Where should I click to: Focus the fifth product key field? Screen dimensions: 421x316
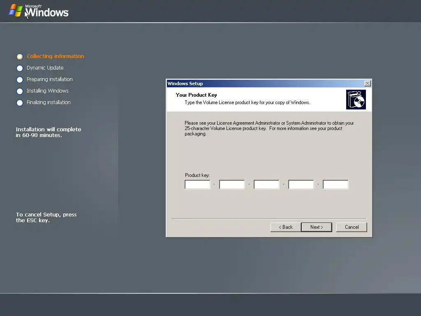click(x=335, y=184)
